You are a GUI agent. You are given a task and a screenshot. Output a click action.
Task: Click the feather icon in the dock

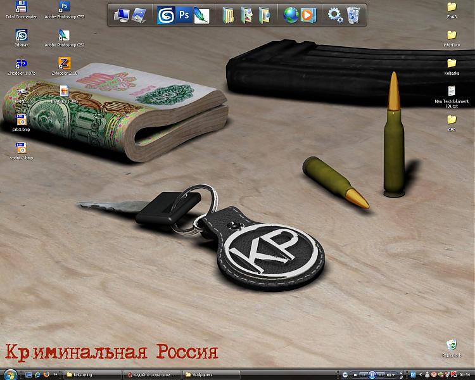pos(201,15)
